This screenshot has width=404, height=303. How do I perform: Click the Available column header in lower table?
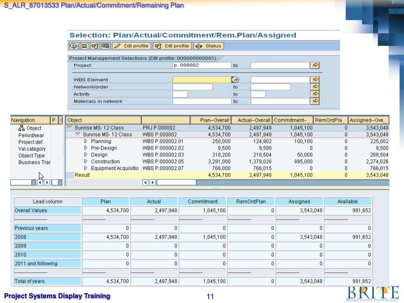click(x=348, y=202)
